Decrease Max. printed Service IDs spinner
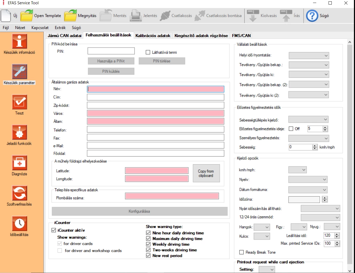 [337, 245]
